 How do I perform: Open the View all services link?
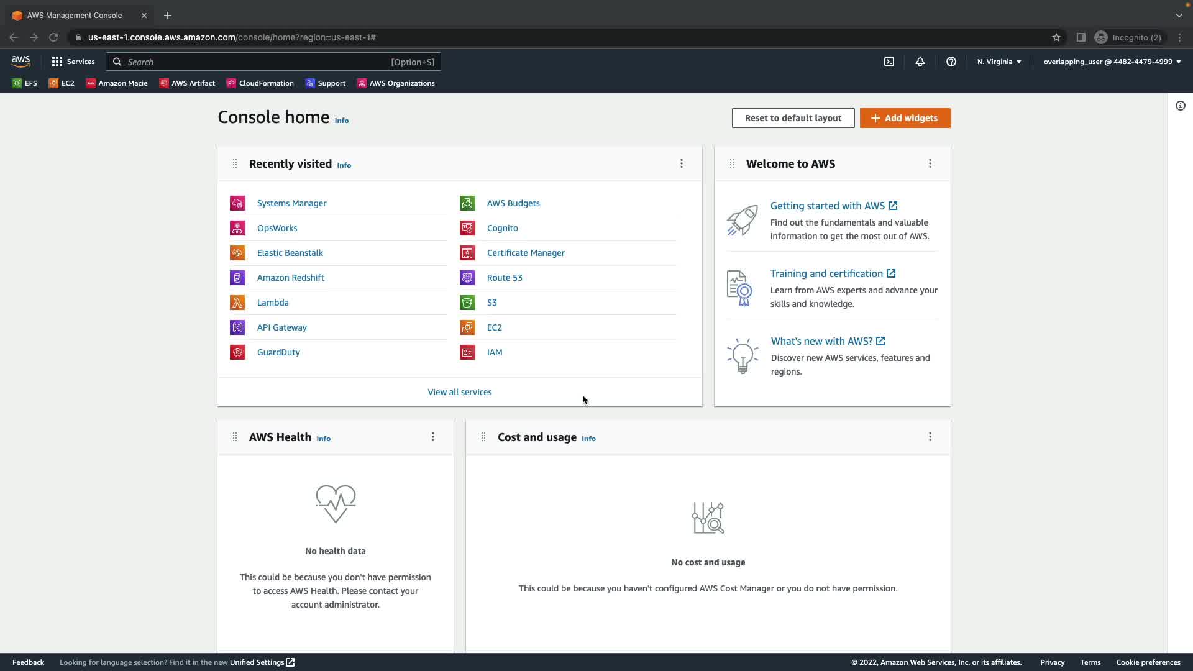459,392
